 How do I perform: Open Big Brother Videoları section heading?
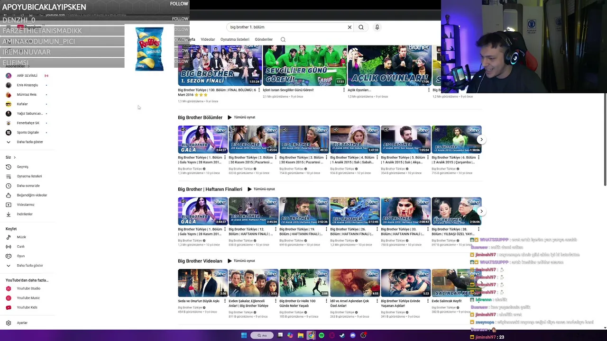(x=200, y=261)
